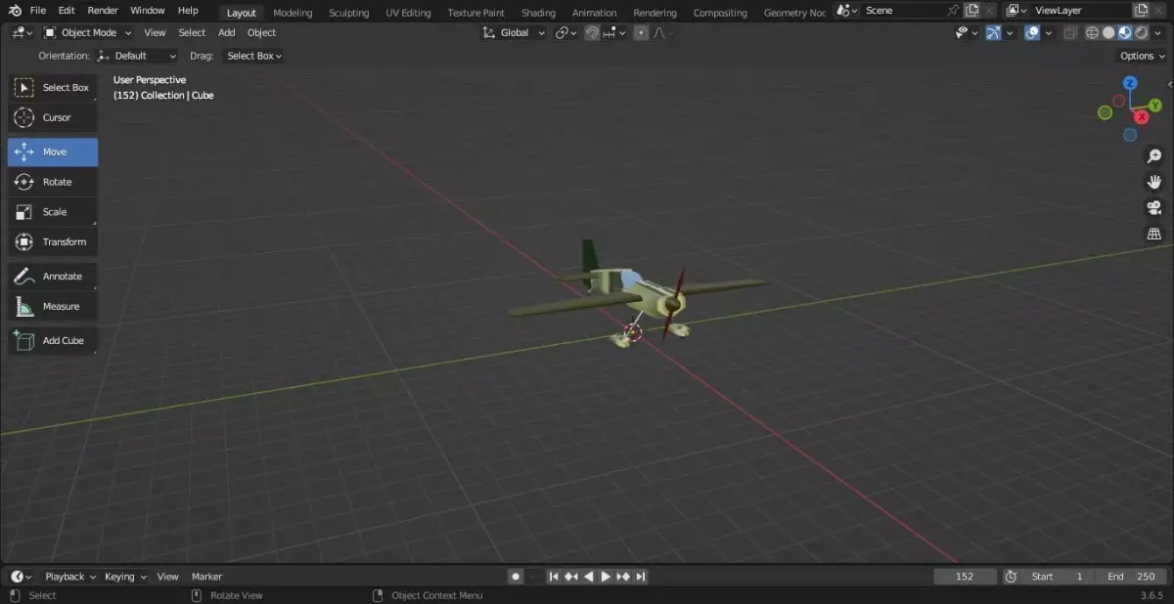Open the viewport Object menu
The image size is (1174, 604).
point(262,32)
